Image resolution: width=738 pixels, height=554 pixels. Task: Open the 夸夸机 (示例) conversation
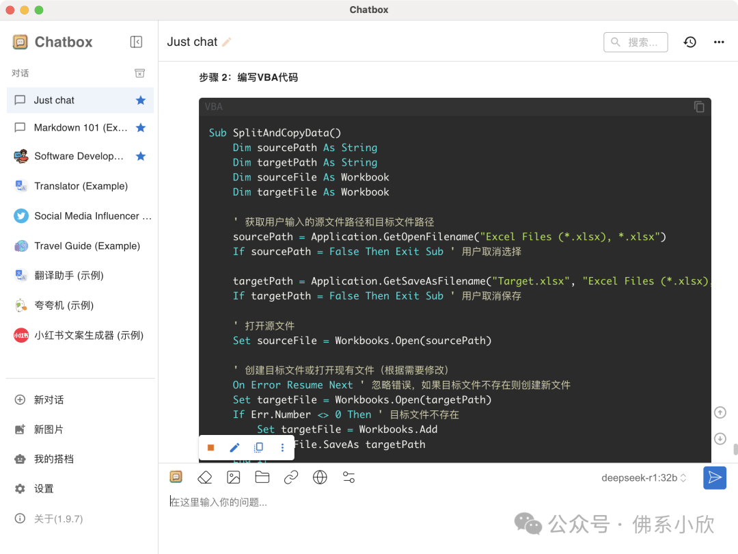click(80, 305)
